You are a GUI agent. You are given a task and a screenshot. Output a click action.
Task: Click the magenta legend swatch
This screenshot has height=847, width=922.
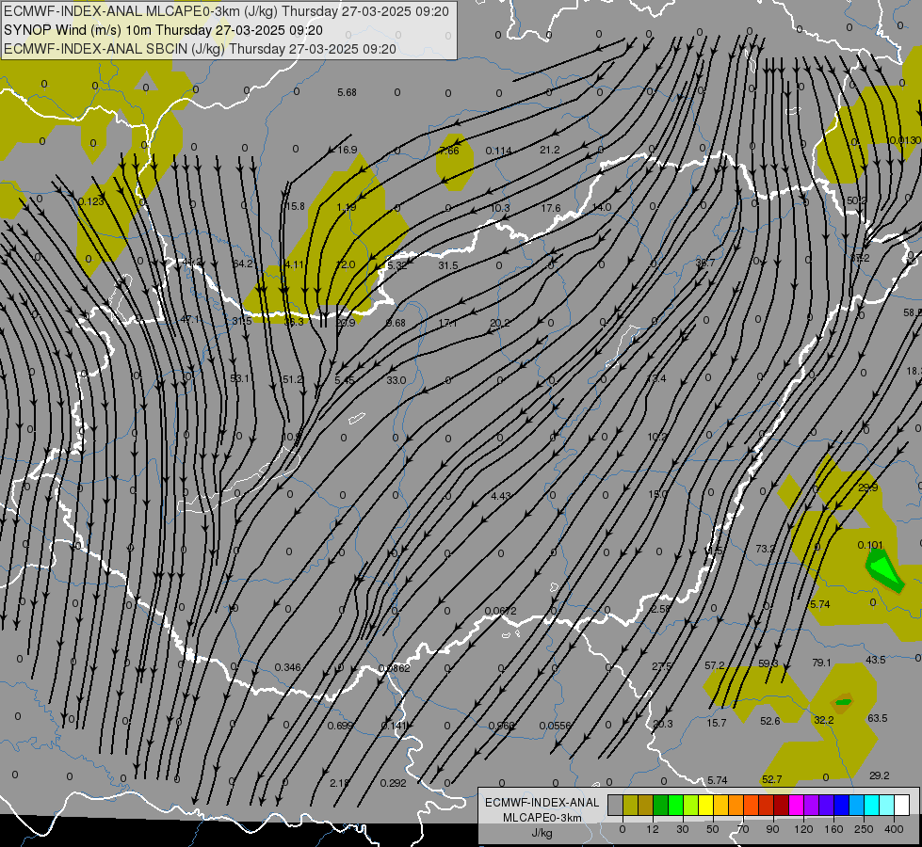(797, 805)
